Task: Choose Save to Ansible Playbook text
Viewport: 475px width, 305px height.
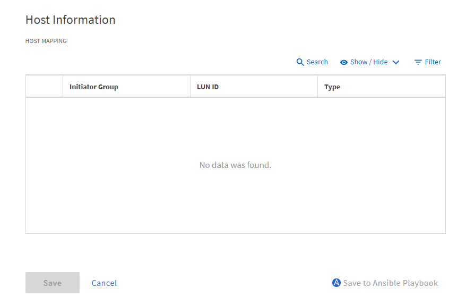Action: click(390, 283)
